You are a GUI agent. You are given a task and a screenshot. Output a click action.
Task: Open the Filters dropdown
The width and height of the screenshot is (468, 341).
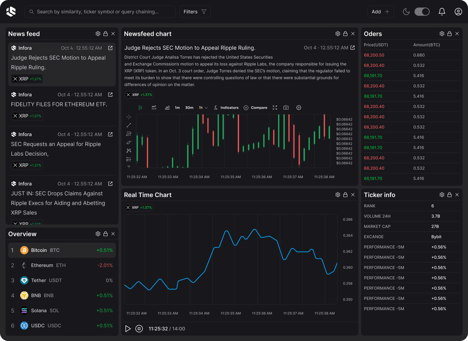tap(195, 12)
